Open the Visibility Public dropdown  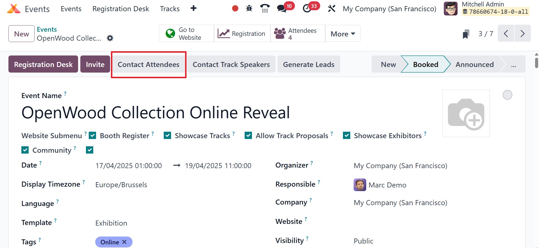coord(433,241)
